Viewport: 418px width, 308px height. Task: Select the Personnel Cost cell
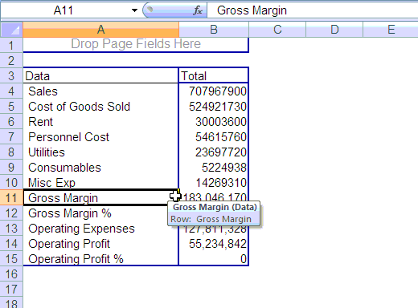coord(100,136)
